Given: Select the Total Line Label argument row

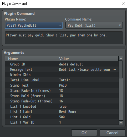Looking at the screenshot, I should click(x=62, y=80).
